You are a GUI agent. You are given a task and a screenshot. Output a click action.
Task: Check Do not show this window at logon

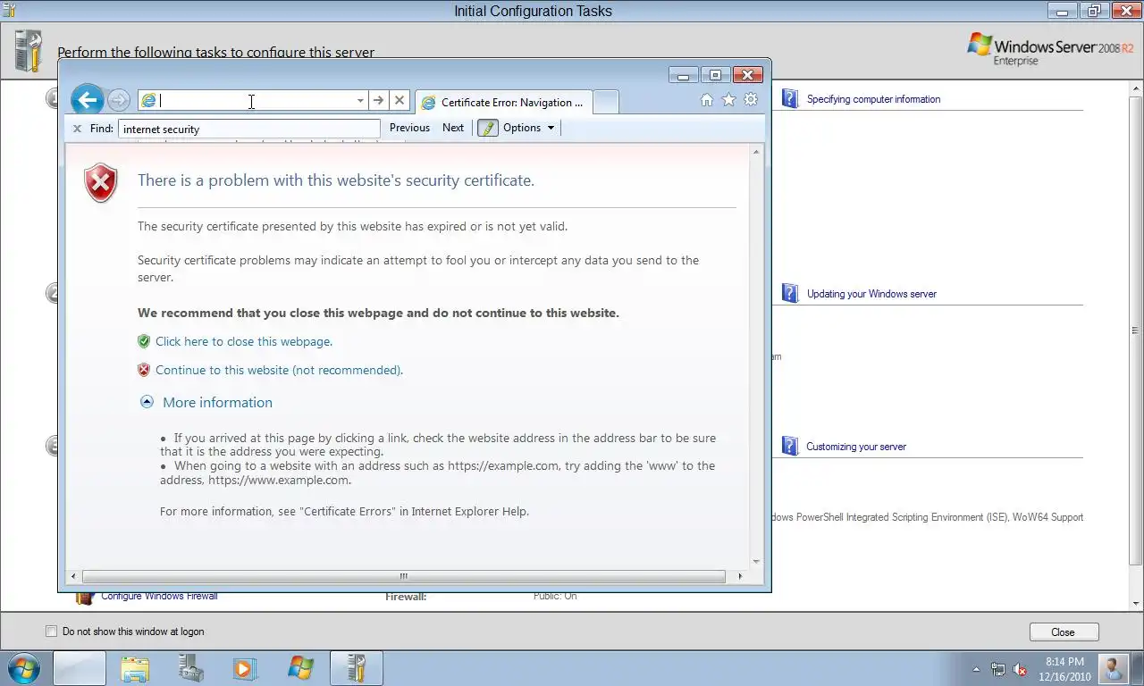tap(51, 632)
